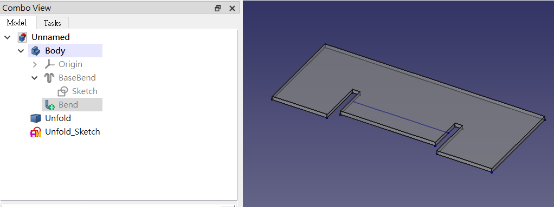Click the Sketch icon in tree
This screenshot has height=207, width=554.
point(62,91)
